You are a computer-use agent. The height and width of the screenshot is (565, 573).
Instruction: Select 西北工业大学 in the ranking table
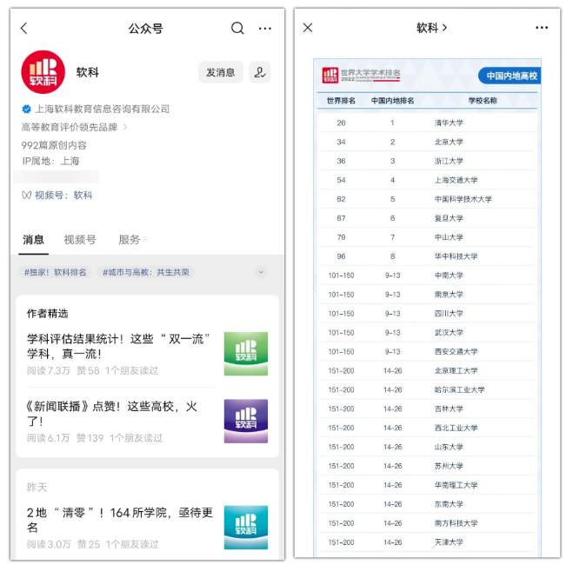point(456,428)
